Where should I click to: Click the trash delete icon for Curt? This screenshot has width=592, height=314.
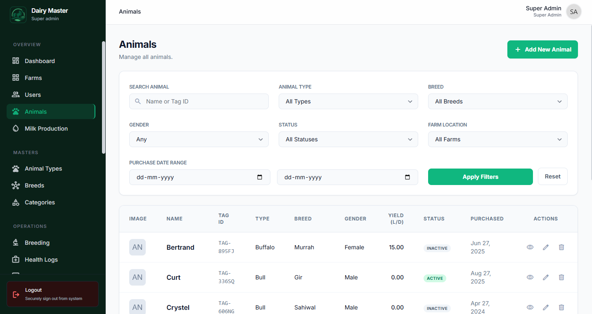click(x=561, y=277)
